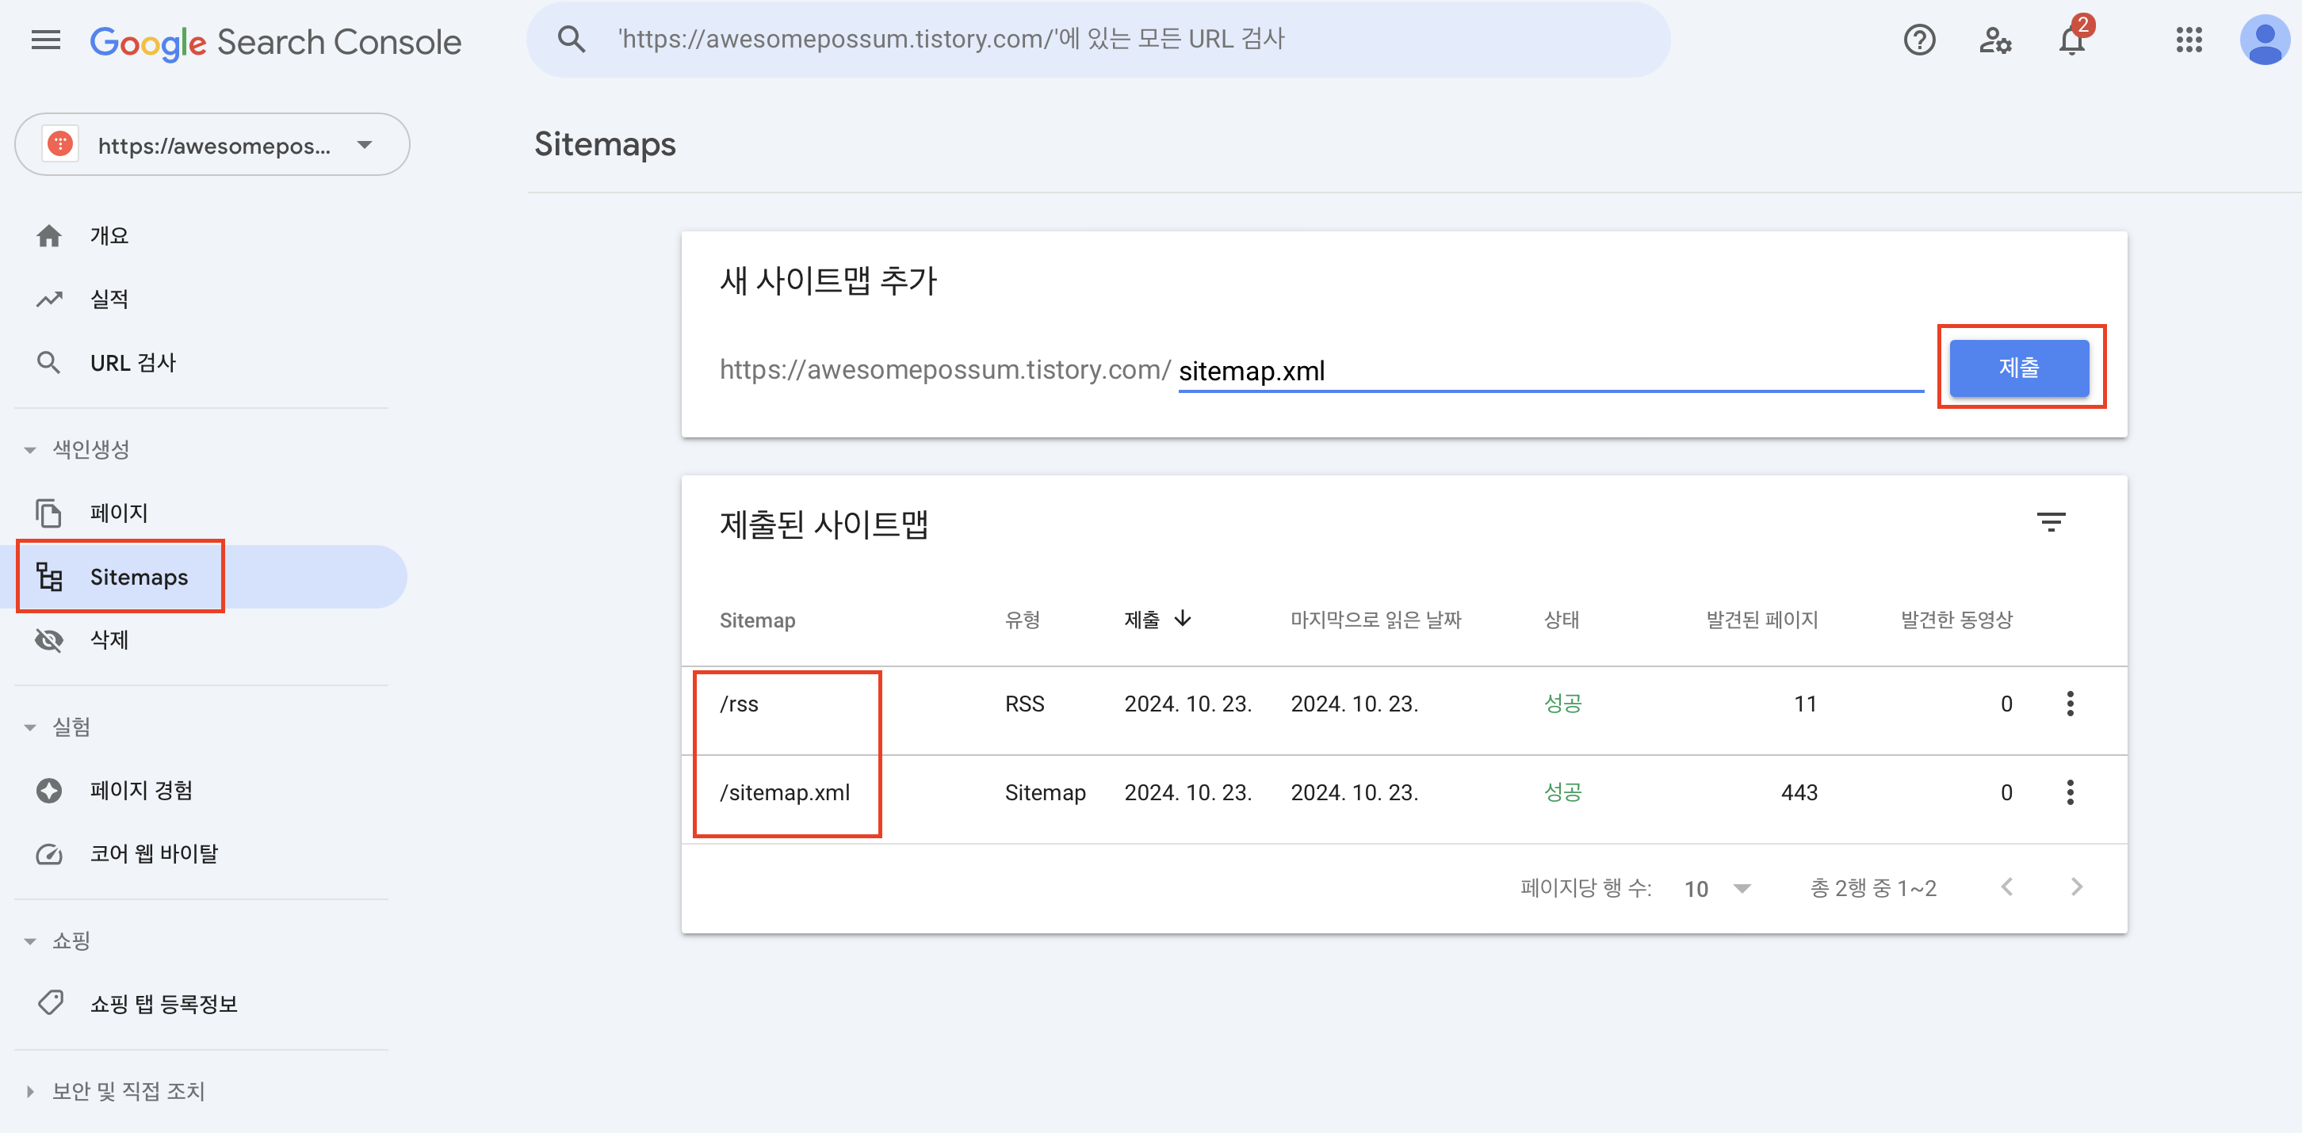Click the 발견한 동영상 column header
The height and width of the screenshot is (1133, 2302).
coord(1956,620)
